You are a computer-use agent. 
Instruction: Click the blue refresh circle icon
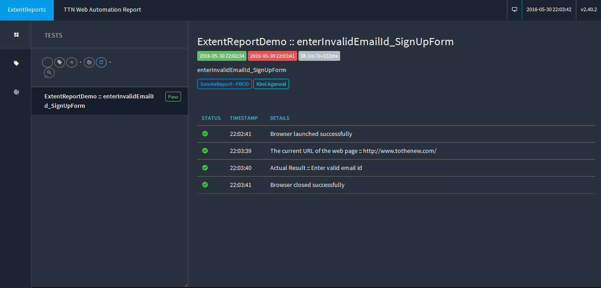point(101,63)
